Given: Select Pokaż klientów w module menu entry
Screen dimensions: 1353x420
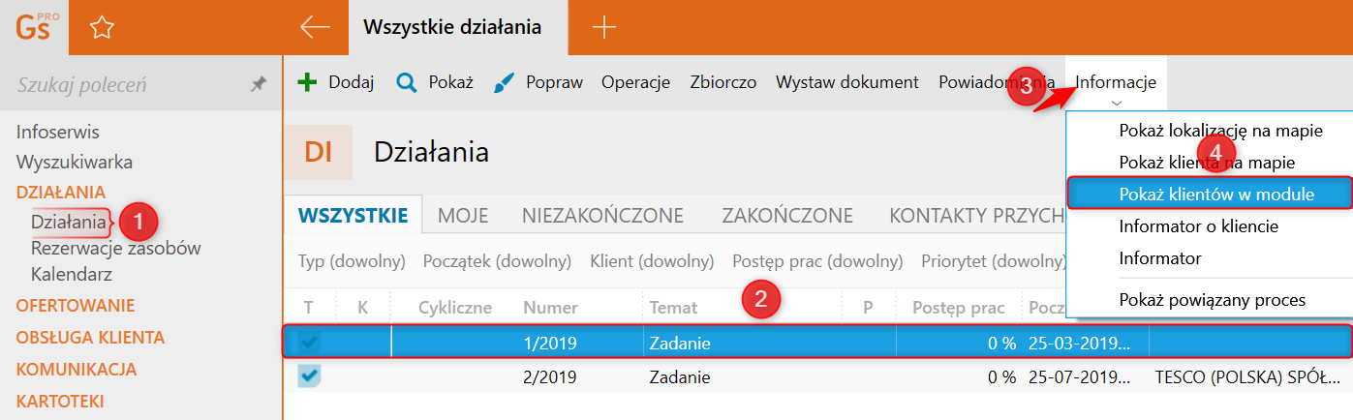Looking at the screenshot, I should (x=1215, y=195).
